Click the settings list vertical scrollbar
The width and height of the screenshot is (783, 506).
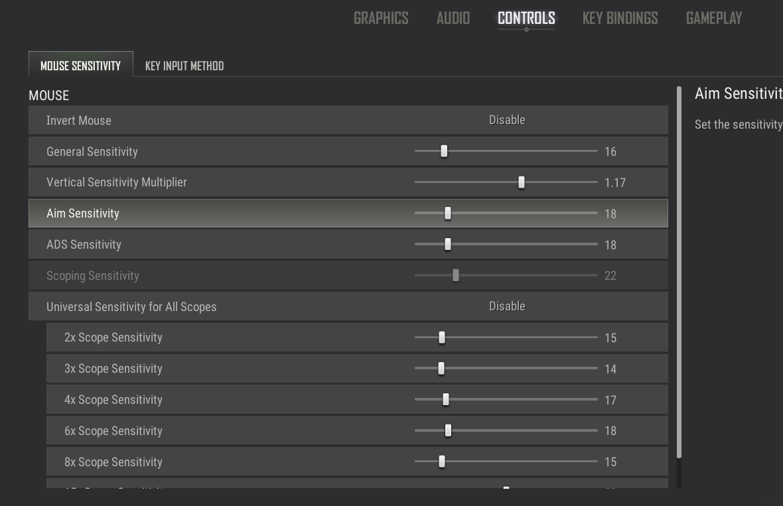click(679, 272)
